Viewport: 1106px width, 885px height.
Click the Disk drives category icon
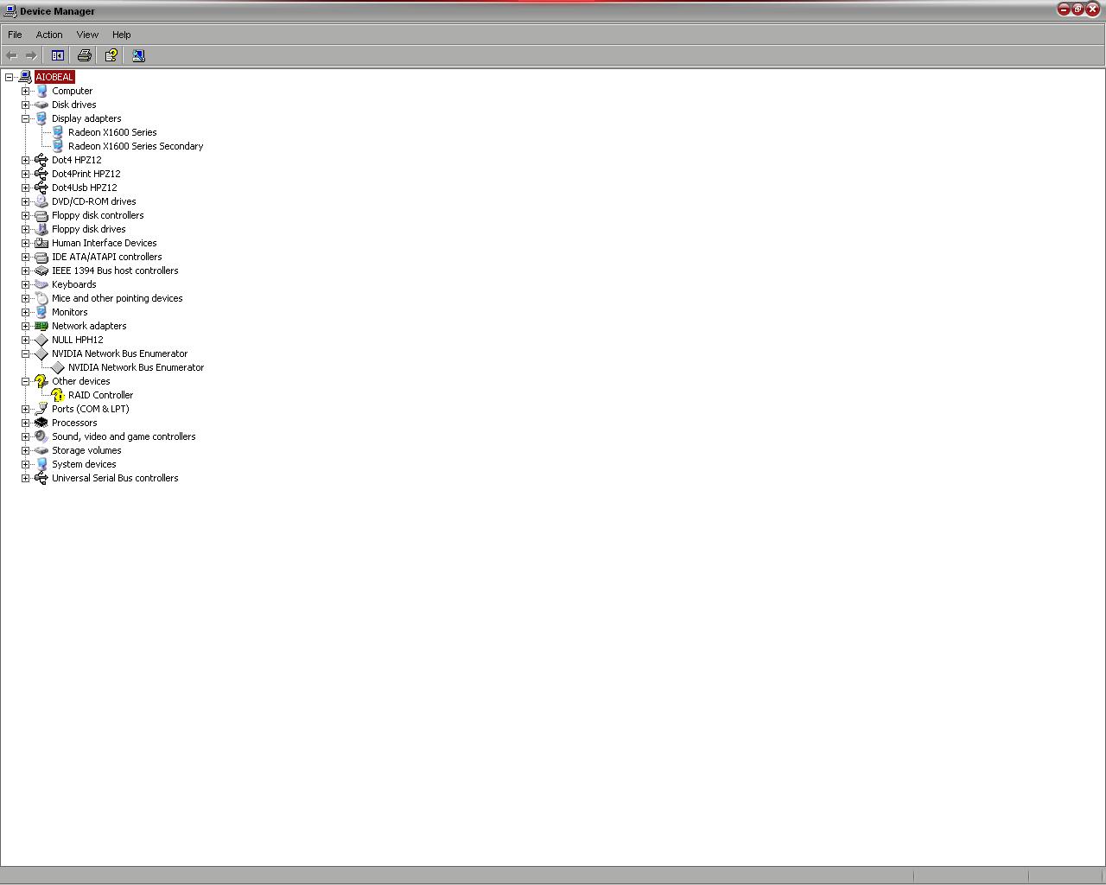click(41, 105)
